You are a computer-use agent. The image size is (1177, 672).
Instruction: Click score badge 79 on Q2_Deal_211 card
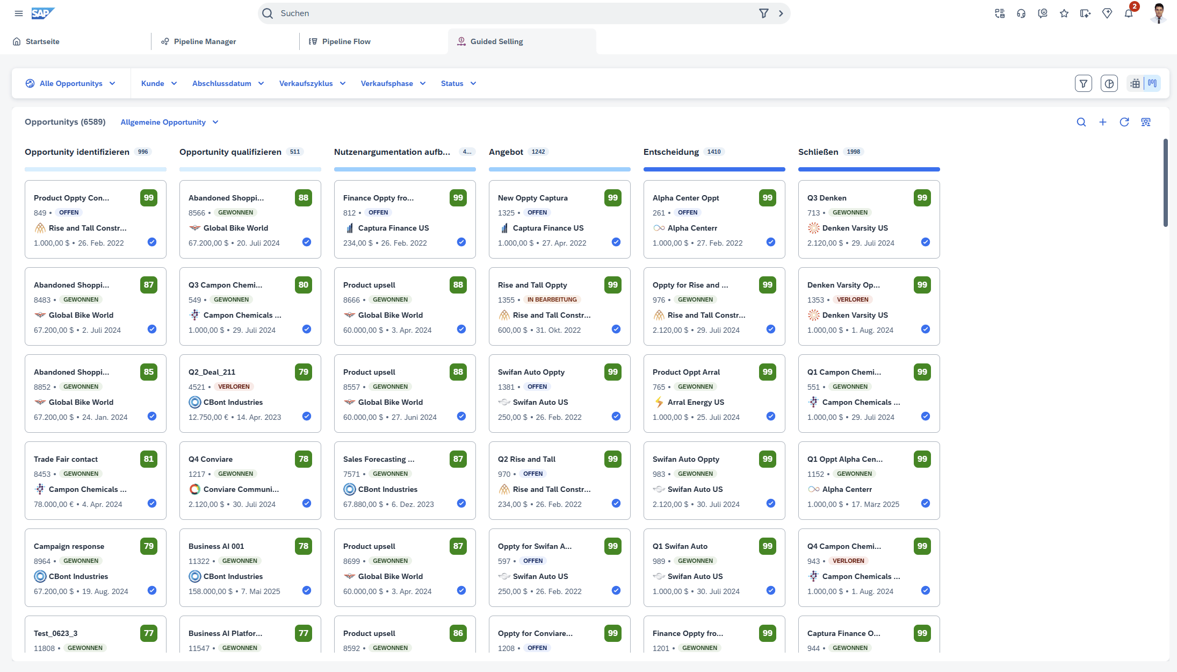coord(304,372)
